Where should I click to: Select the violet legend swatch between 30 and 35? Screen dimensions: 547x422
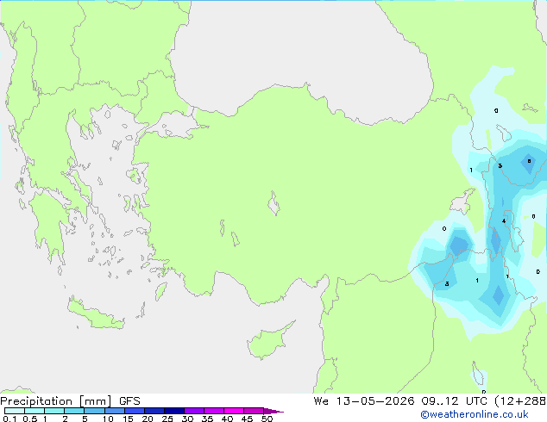point(194,411)
